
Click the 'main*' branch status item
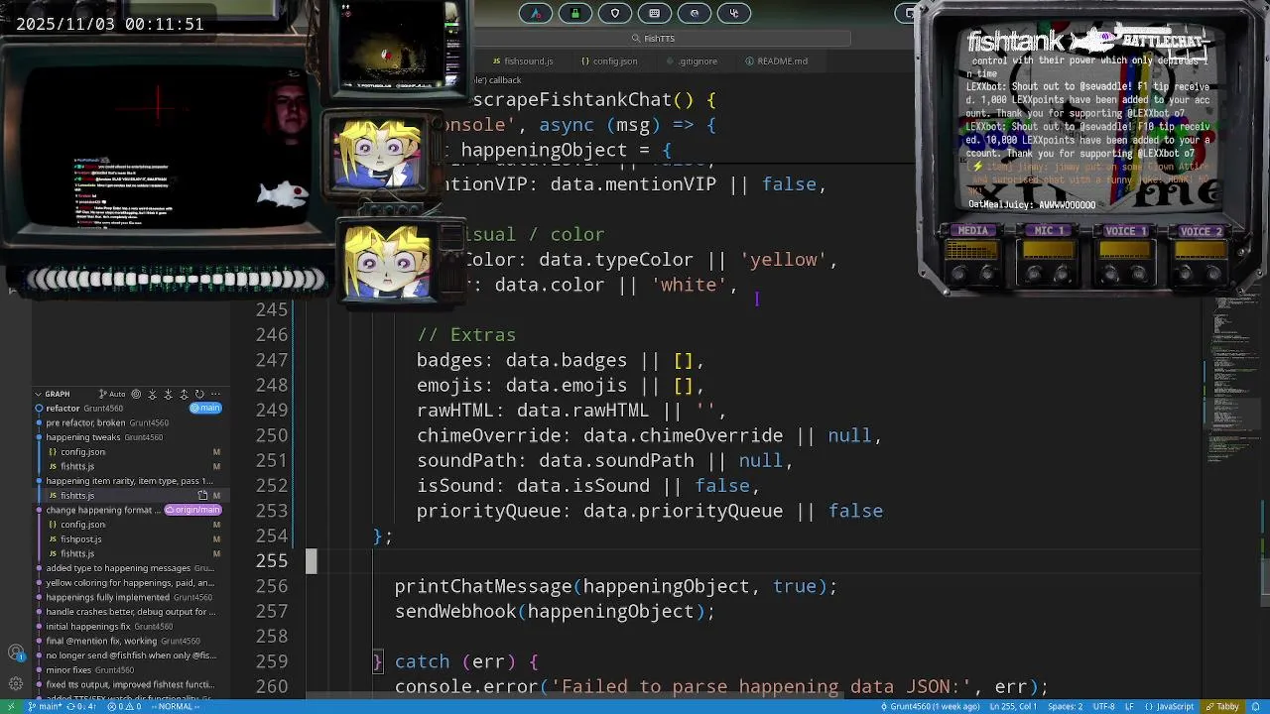pos(46,706)
